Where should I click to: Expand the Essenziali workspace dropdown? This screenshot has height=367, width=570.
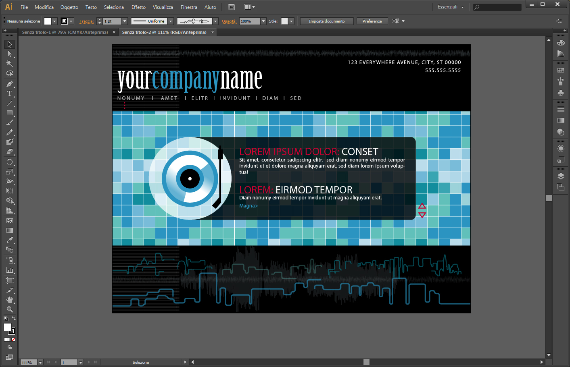(462, 7)
